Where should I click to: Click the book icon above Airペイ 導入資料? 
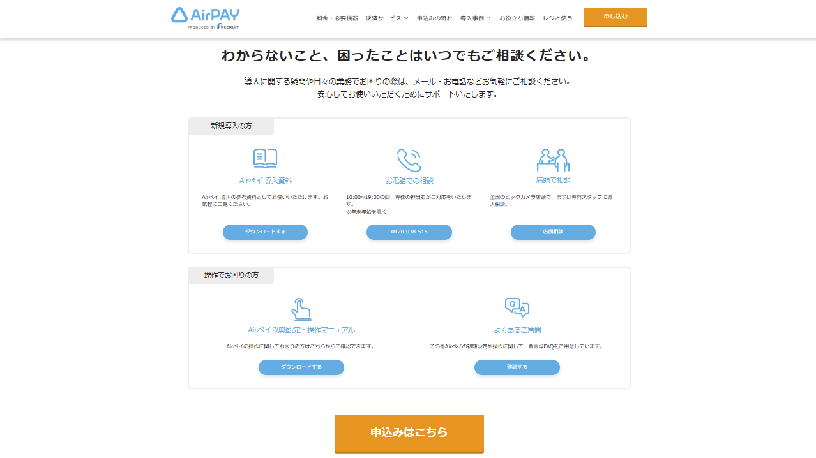(x=265, y=158)
